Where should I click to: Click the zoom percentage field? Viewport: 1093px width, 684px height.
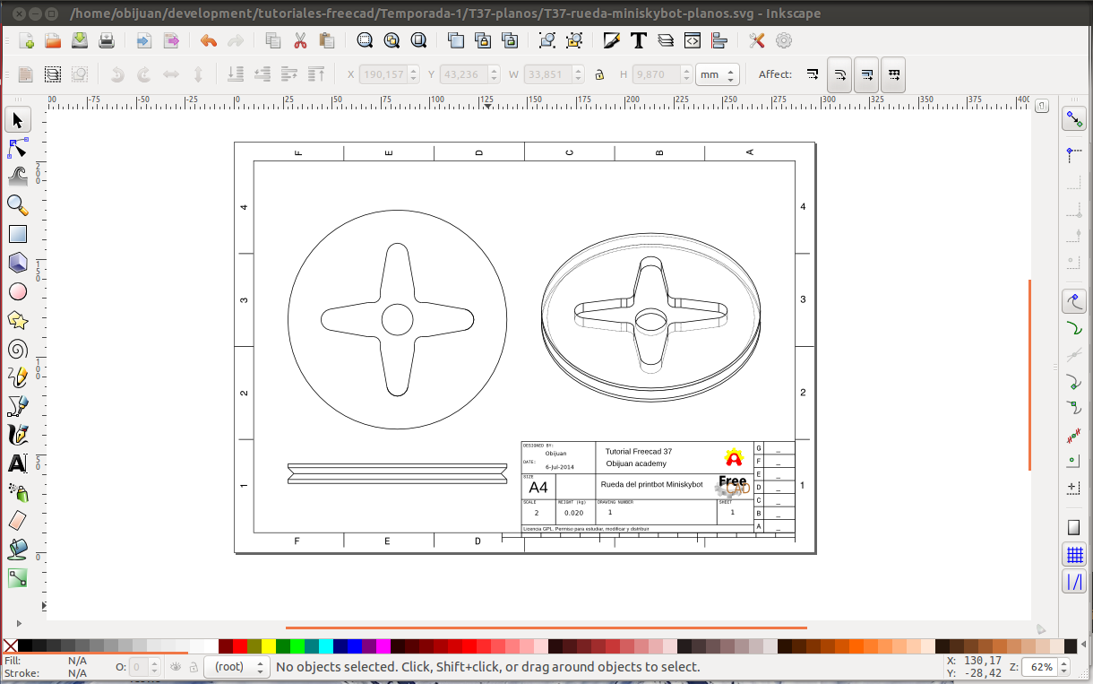[x=1041, y=667]
